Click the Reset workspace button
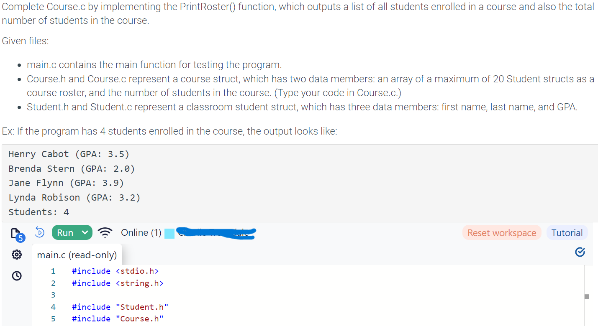 tap(501, 233)
